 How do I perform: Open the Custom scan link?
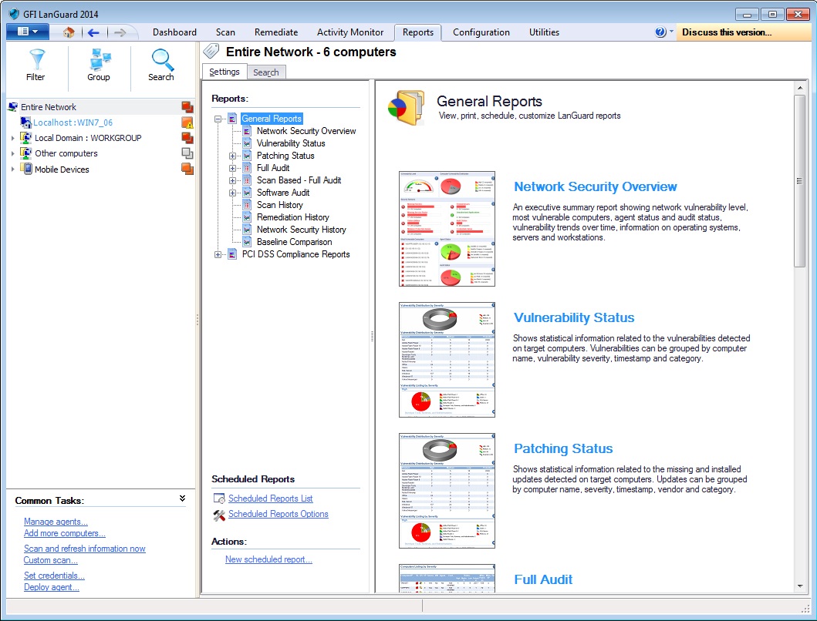(x=51, y=560)
